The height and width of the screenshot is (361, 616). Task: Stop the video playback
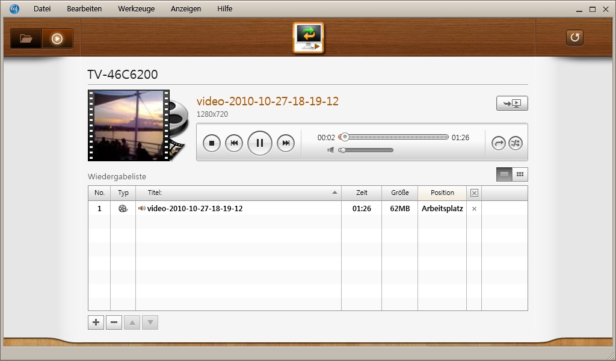pos(212,143)
